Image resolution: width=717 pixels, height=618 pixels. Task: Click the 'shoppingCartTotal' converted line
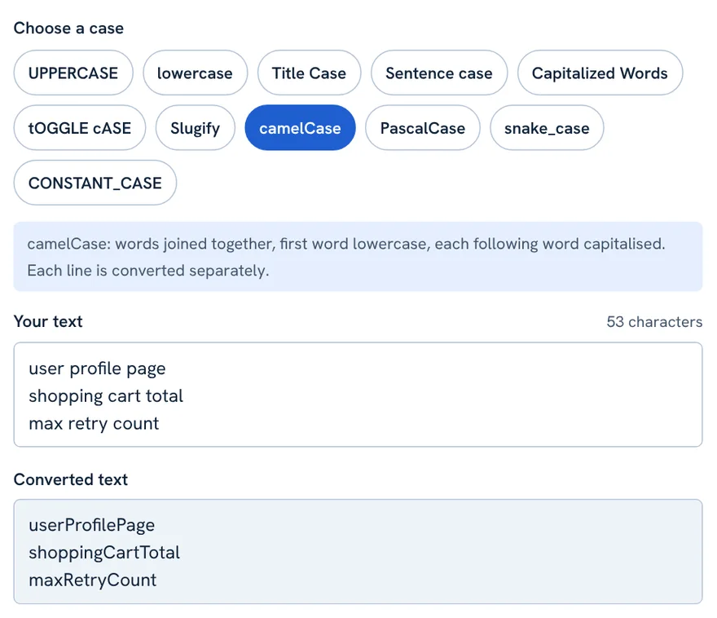pos(104,553)
